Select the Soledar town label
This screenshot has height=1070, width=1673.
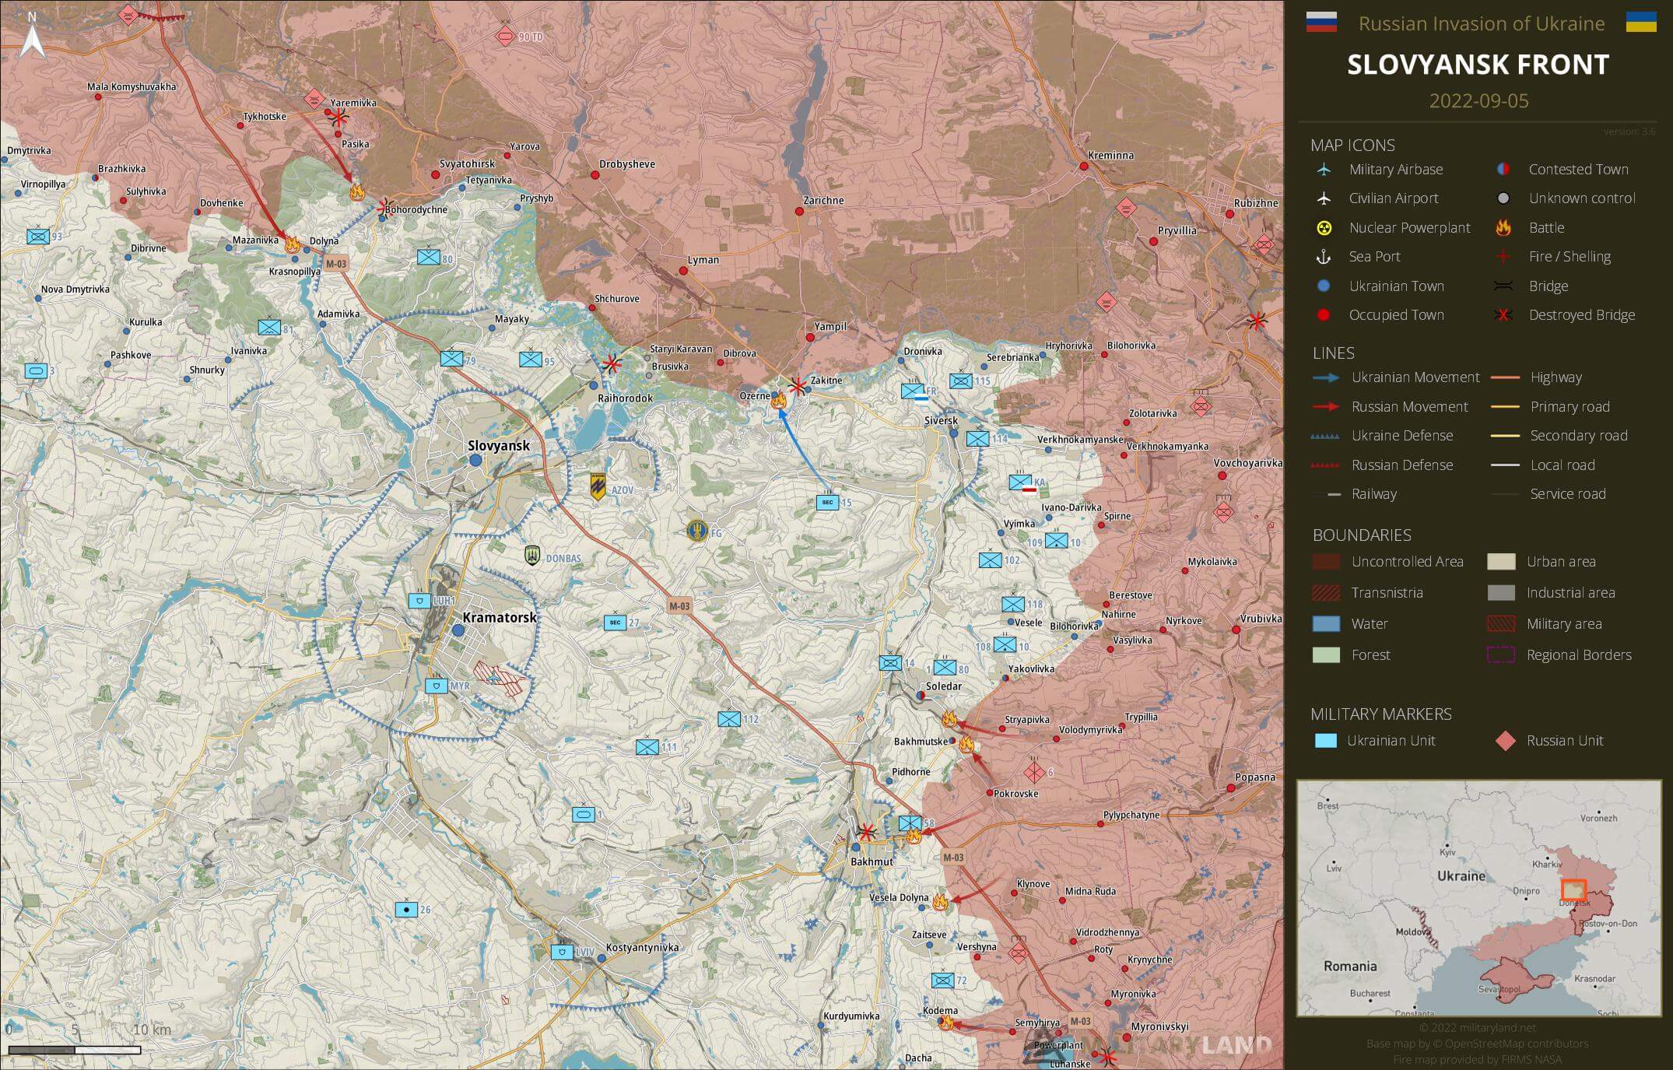tap(943, 686)
